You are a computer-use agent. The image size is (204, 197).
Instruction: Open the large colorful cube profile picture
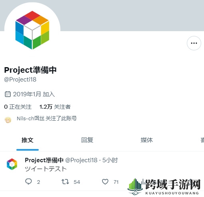pos(32,30)
